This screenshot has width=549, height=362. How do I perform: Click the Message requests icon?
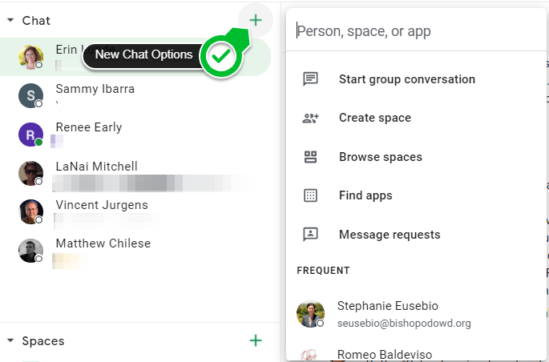310,235
